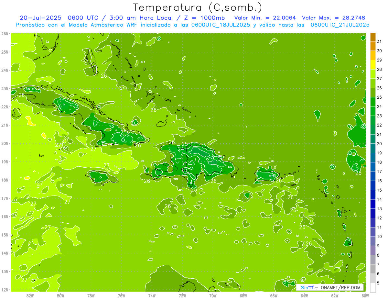Select the gray swatch between 7 and 8

(373, 260)
